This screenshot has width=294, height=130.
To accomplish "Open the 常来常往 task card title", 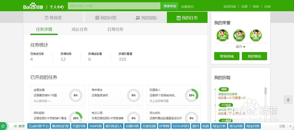I will point(97,90).
